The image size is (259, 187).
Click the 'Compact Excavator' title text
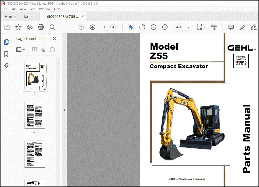[x=179, y=66]
